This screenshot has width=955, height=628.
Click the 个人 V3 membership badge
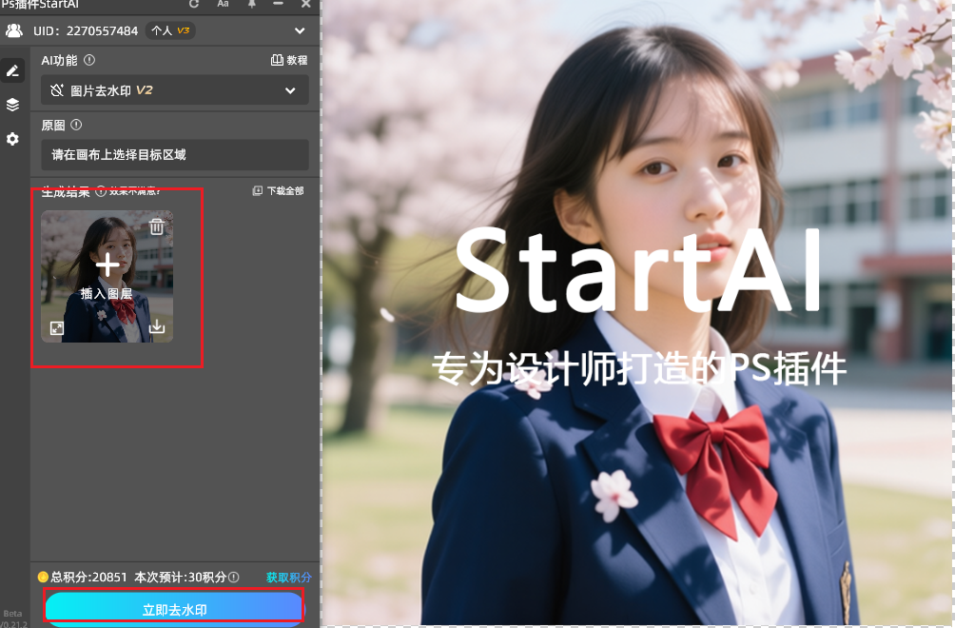(172, 30)
